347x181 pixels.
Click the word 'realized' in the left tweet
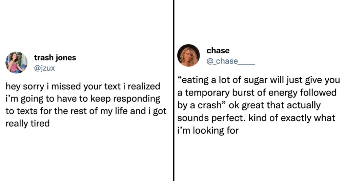click(144, 86)
